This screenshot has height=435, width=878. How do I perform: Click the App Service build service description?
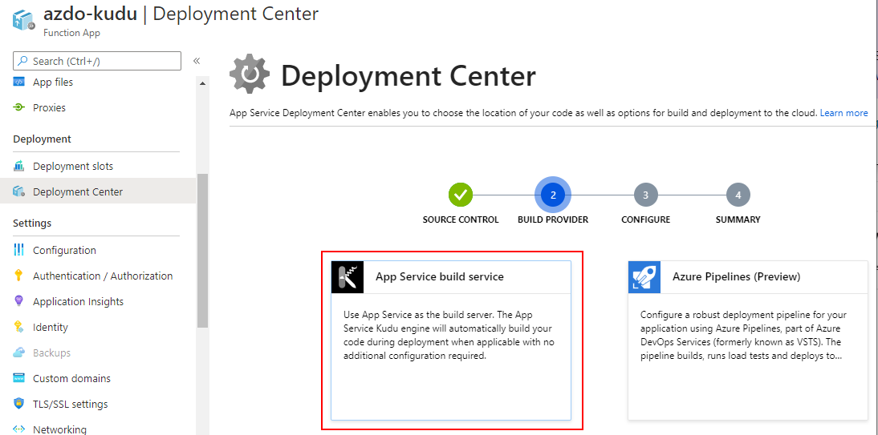(x=449, y=335)
